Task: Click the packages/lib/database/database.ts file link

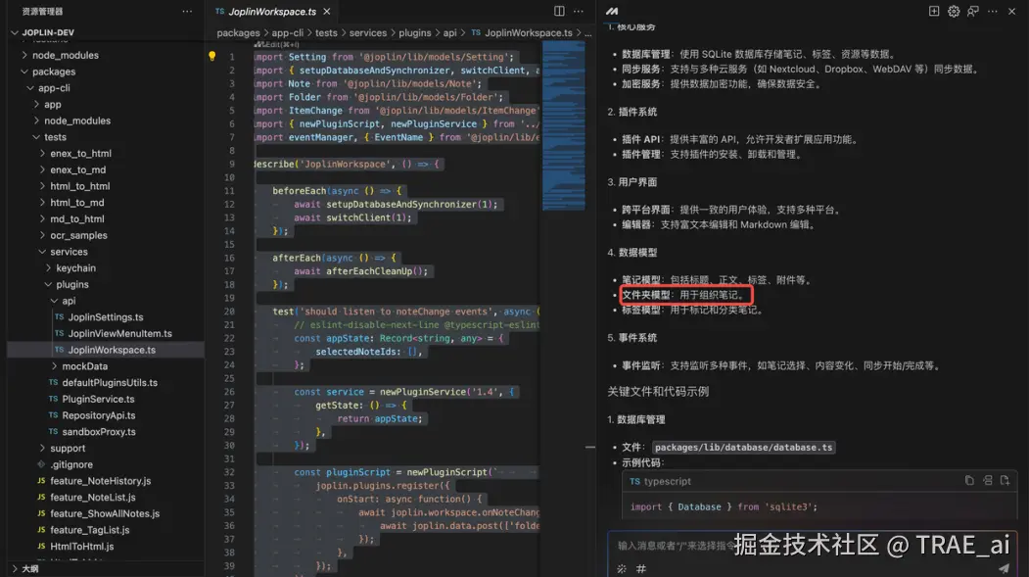Action: tap(744, 447)
